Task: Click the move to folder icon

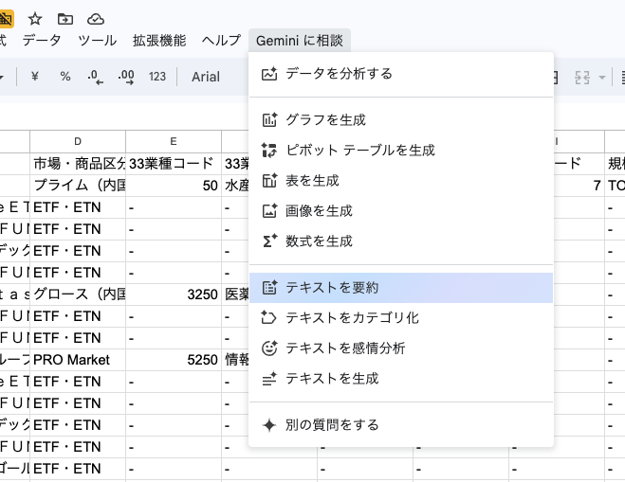Action: pos(65,19)
